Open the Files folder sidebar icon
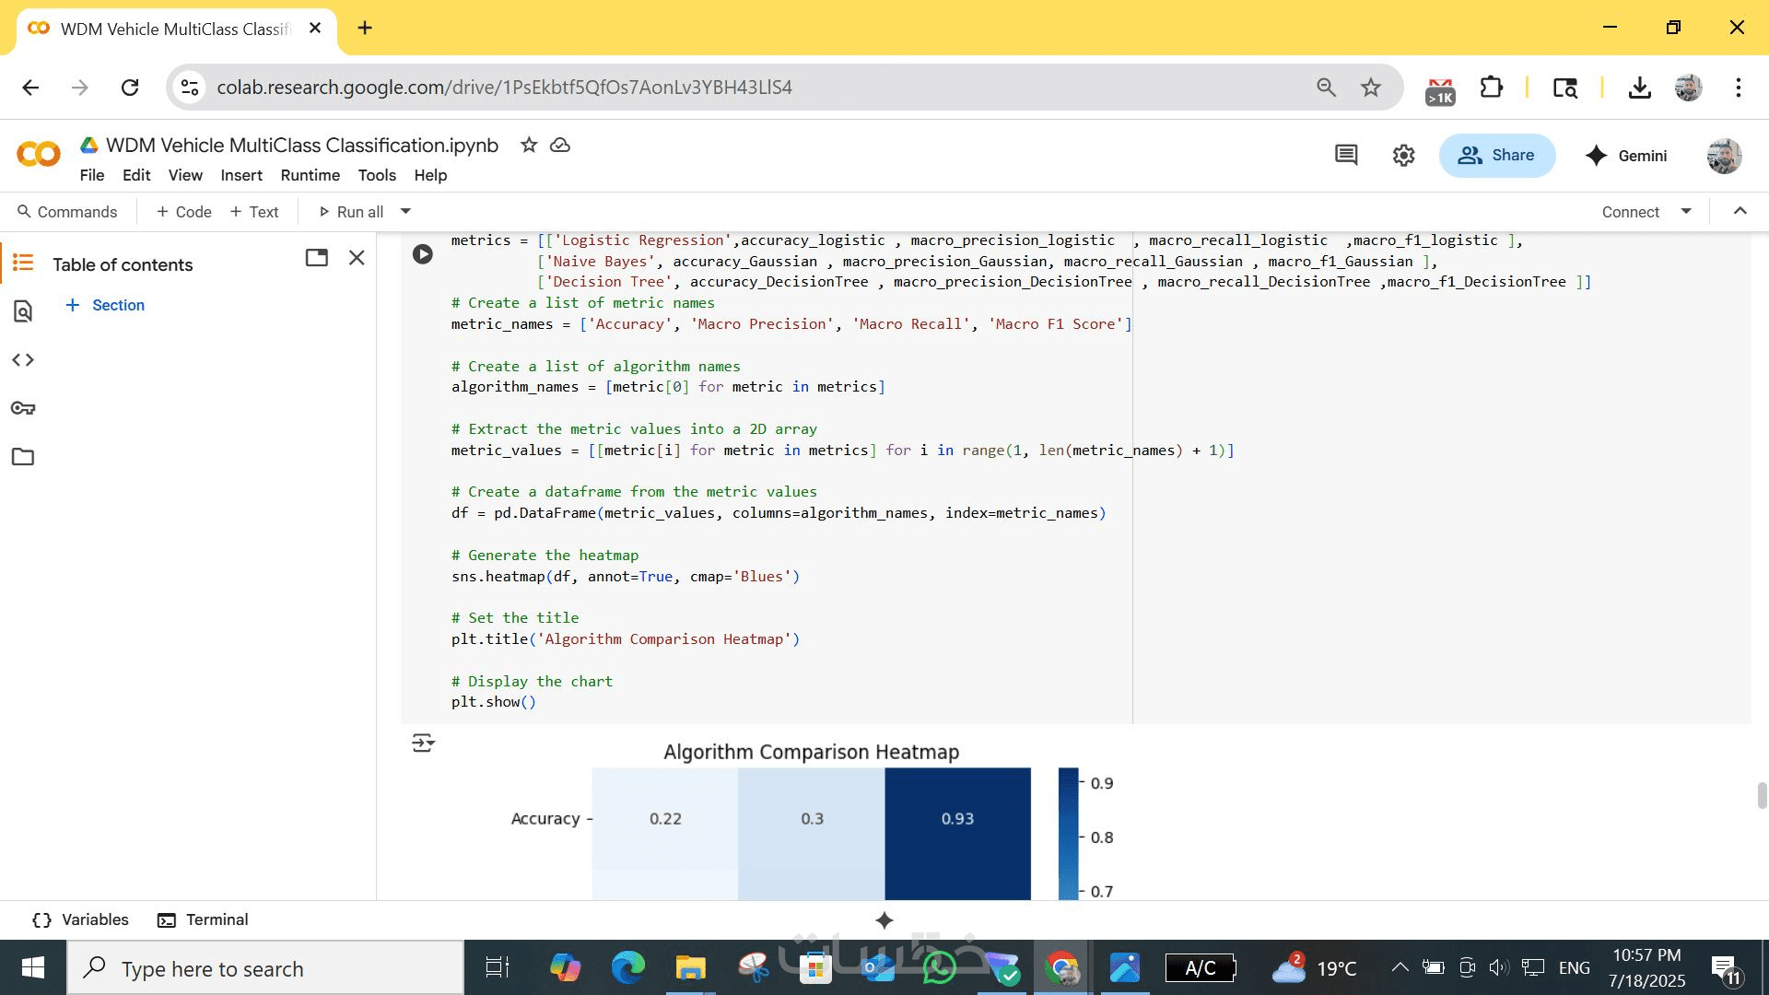Viewport: 1769px width, 995px height. click(23, 457)
